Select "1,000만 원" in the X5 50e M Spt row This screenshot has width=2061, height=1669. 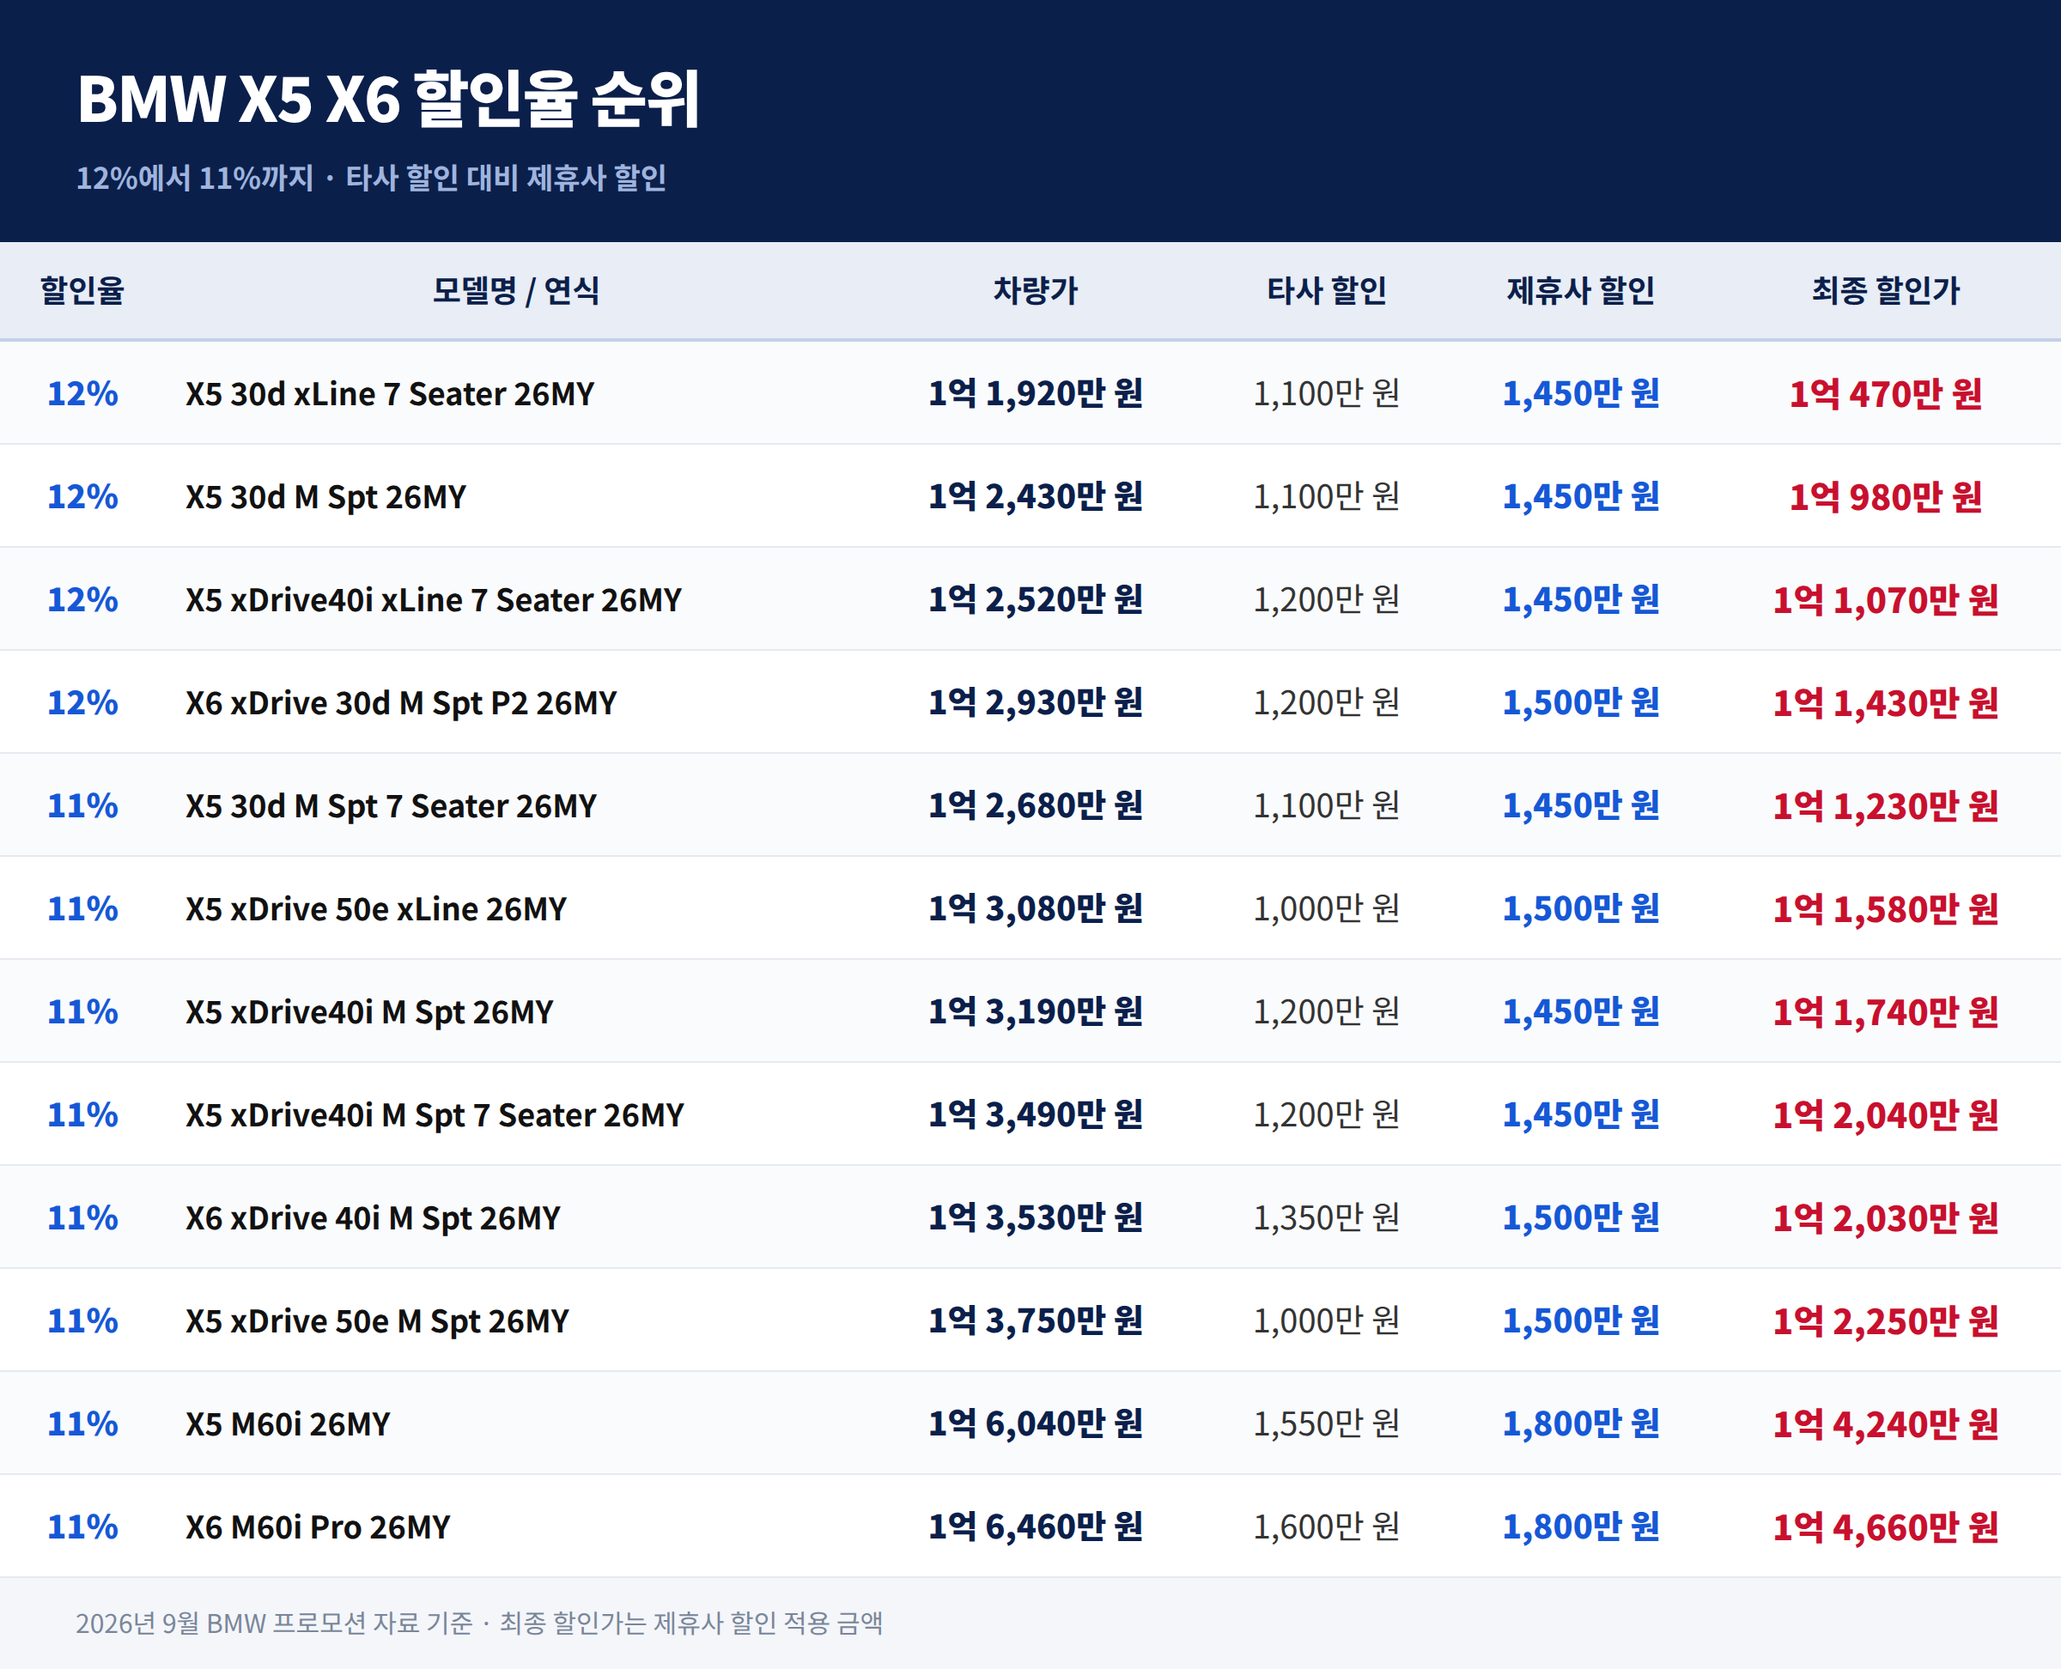click(x=1326, y=1320)
